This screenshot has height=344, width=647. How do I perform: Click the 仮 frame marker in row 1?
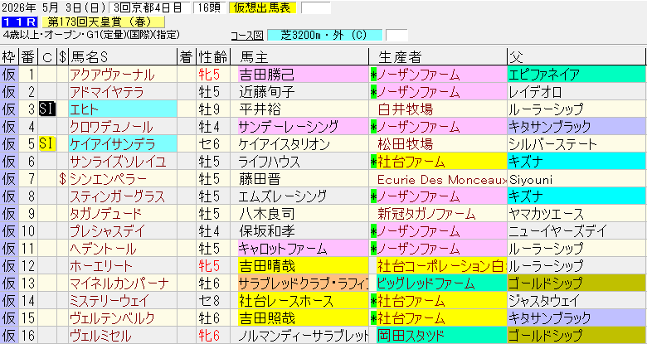coord(8,74)
